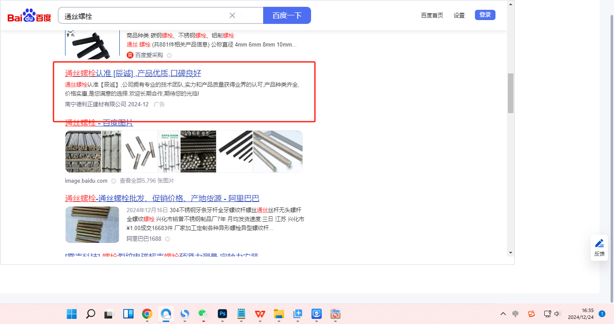Viewport: 614px width, 324px height.
Task: Go to 百度首页
Action: coord(432,15)
